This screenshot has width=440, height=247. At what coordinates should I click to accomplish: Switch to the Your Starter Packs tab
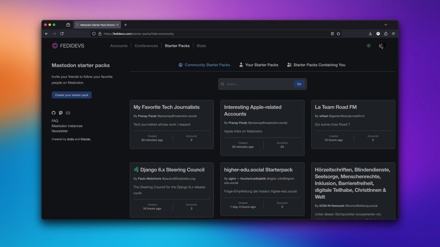pyautogui.click(x=258, y=65)
